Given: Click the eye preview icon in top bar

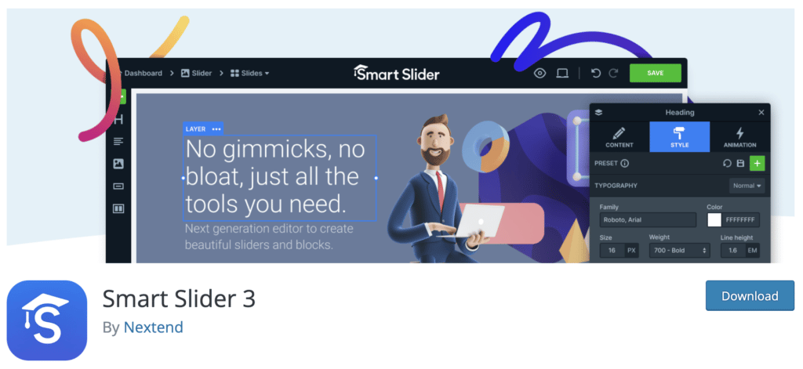Looking at the screenshot, I should coord(540,73).
